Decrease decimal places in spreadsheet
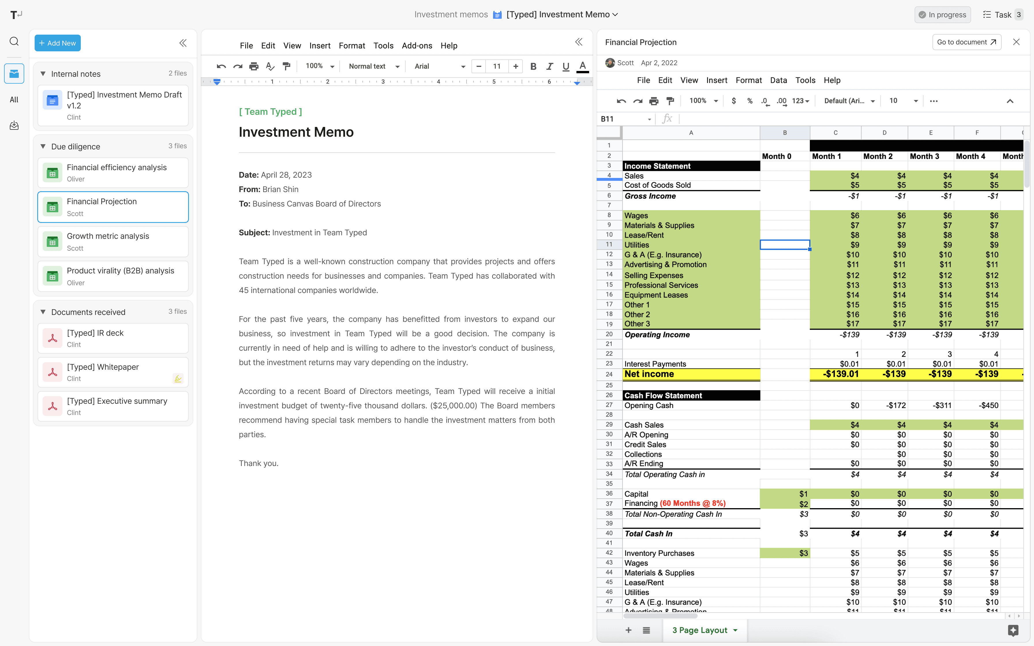The image size is (1034, 646). click(765, 101)
